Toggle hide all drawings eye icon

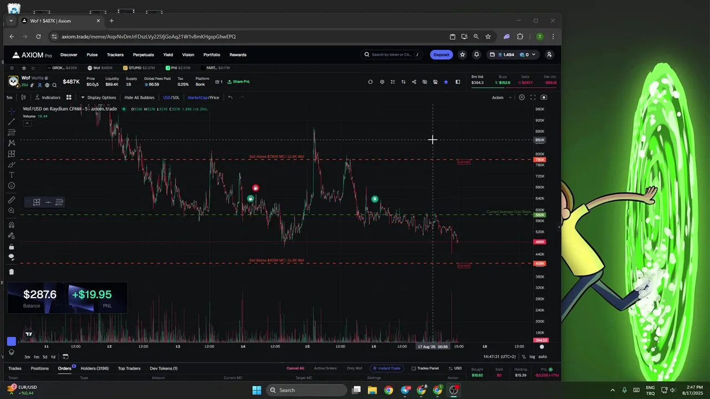pos(11,257)
